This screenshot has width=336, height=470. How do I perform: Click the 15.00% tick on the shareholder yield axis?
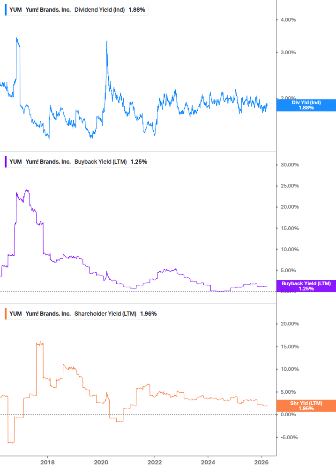[290, 347]
